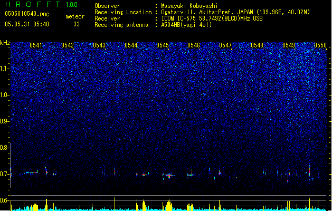332x211 pixels.
Task: Click the Receiving antenna field label
Action: [121, 25]
